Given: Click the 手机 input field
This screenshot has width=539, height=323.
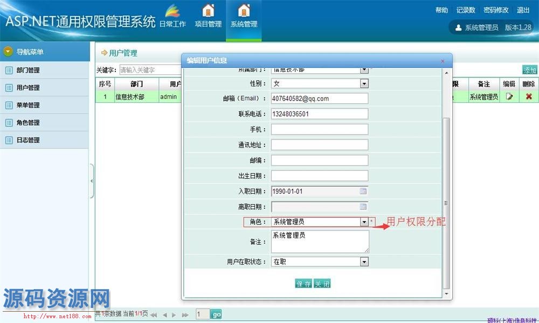Looking at the screenshot, I should 320,129.
